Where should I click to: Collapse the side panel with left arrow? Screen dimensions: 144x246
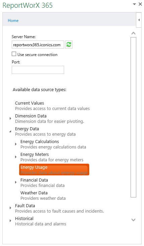click(139, 20)
